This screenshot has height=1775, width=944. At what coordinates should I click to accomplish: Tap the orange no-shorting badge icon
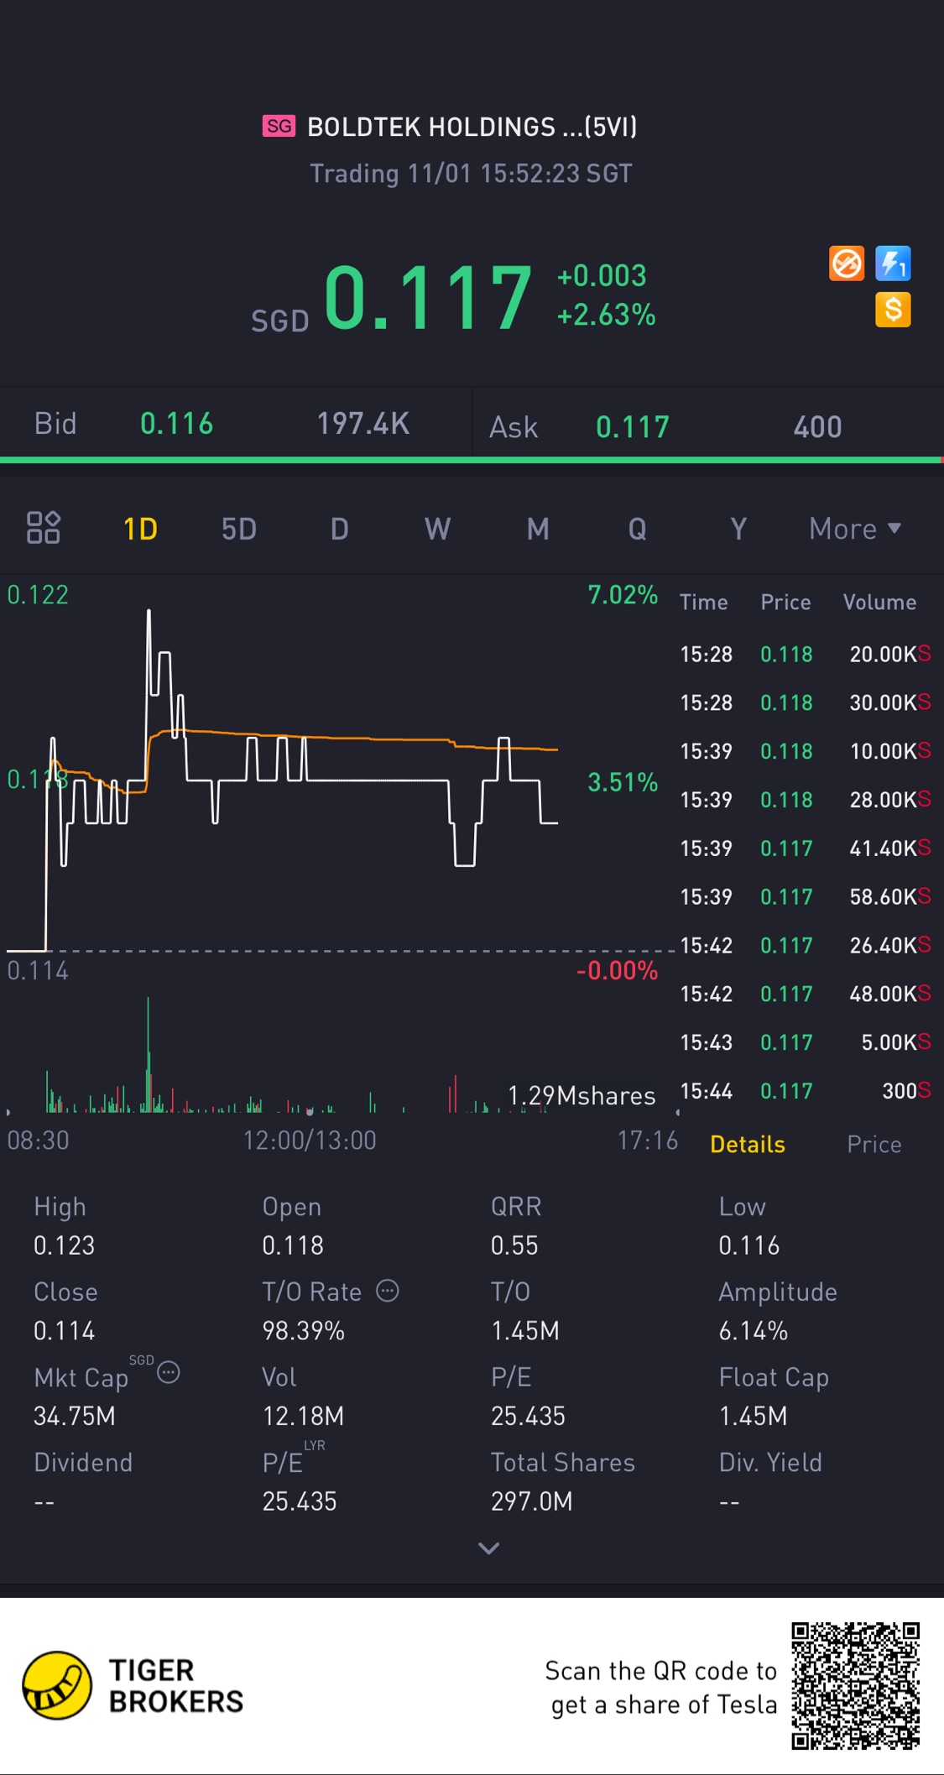tap(847, 264)
